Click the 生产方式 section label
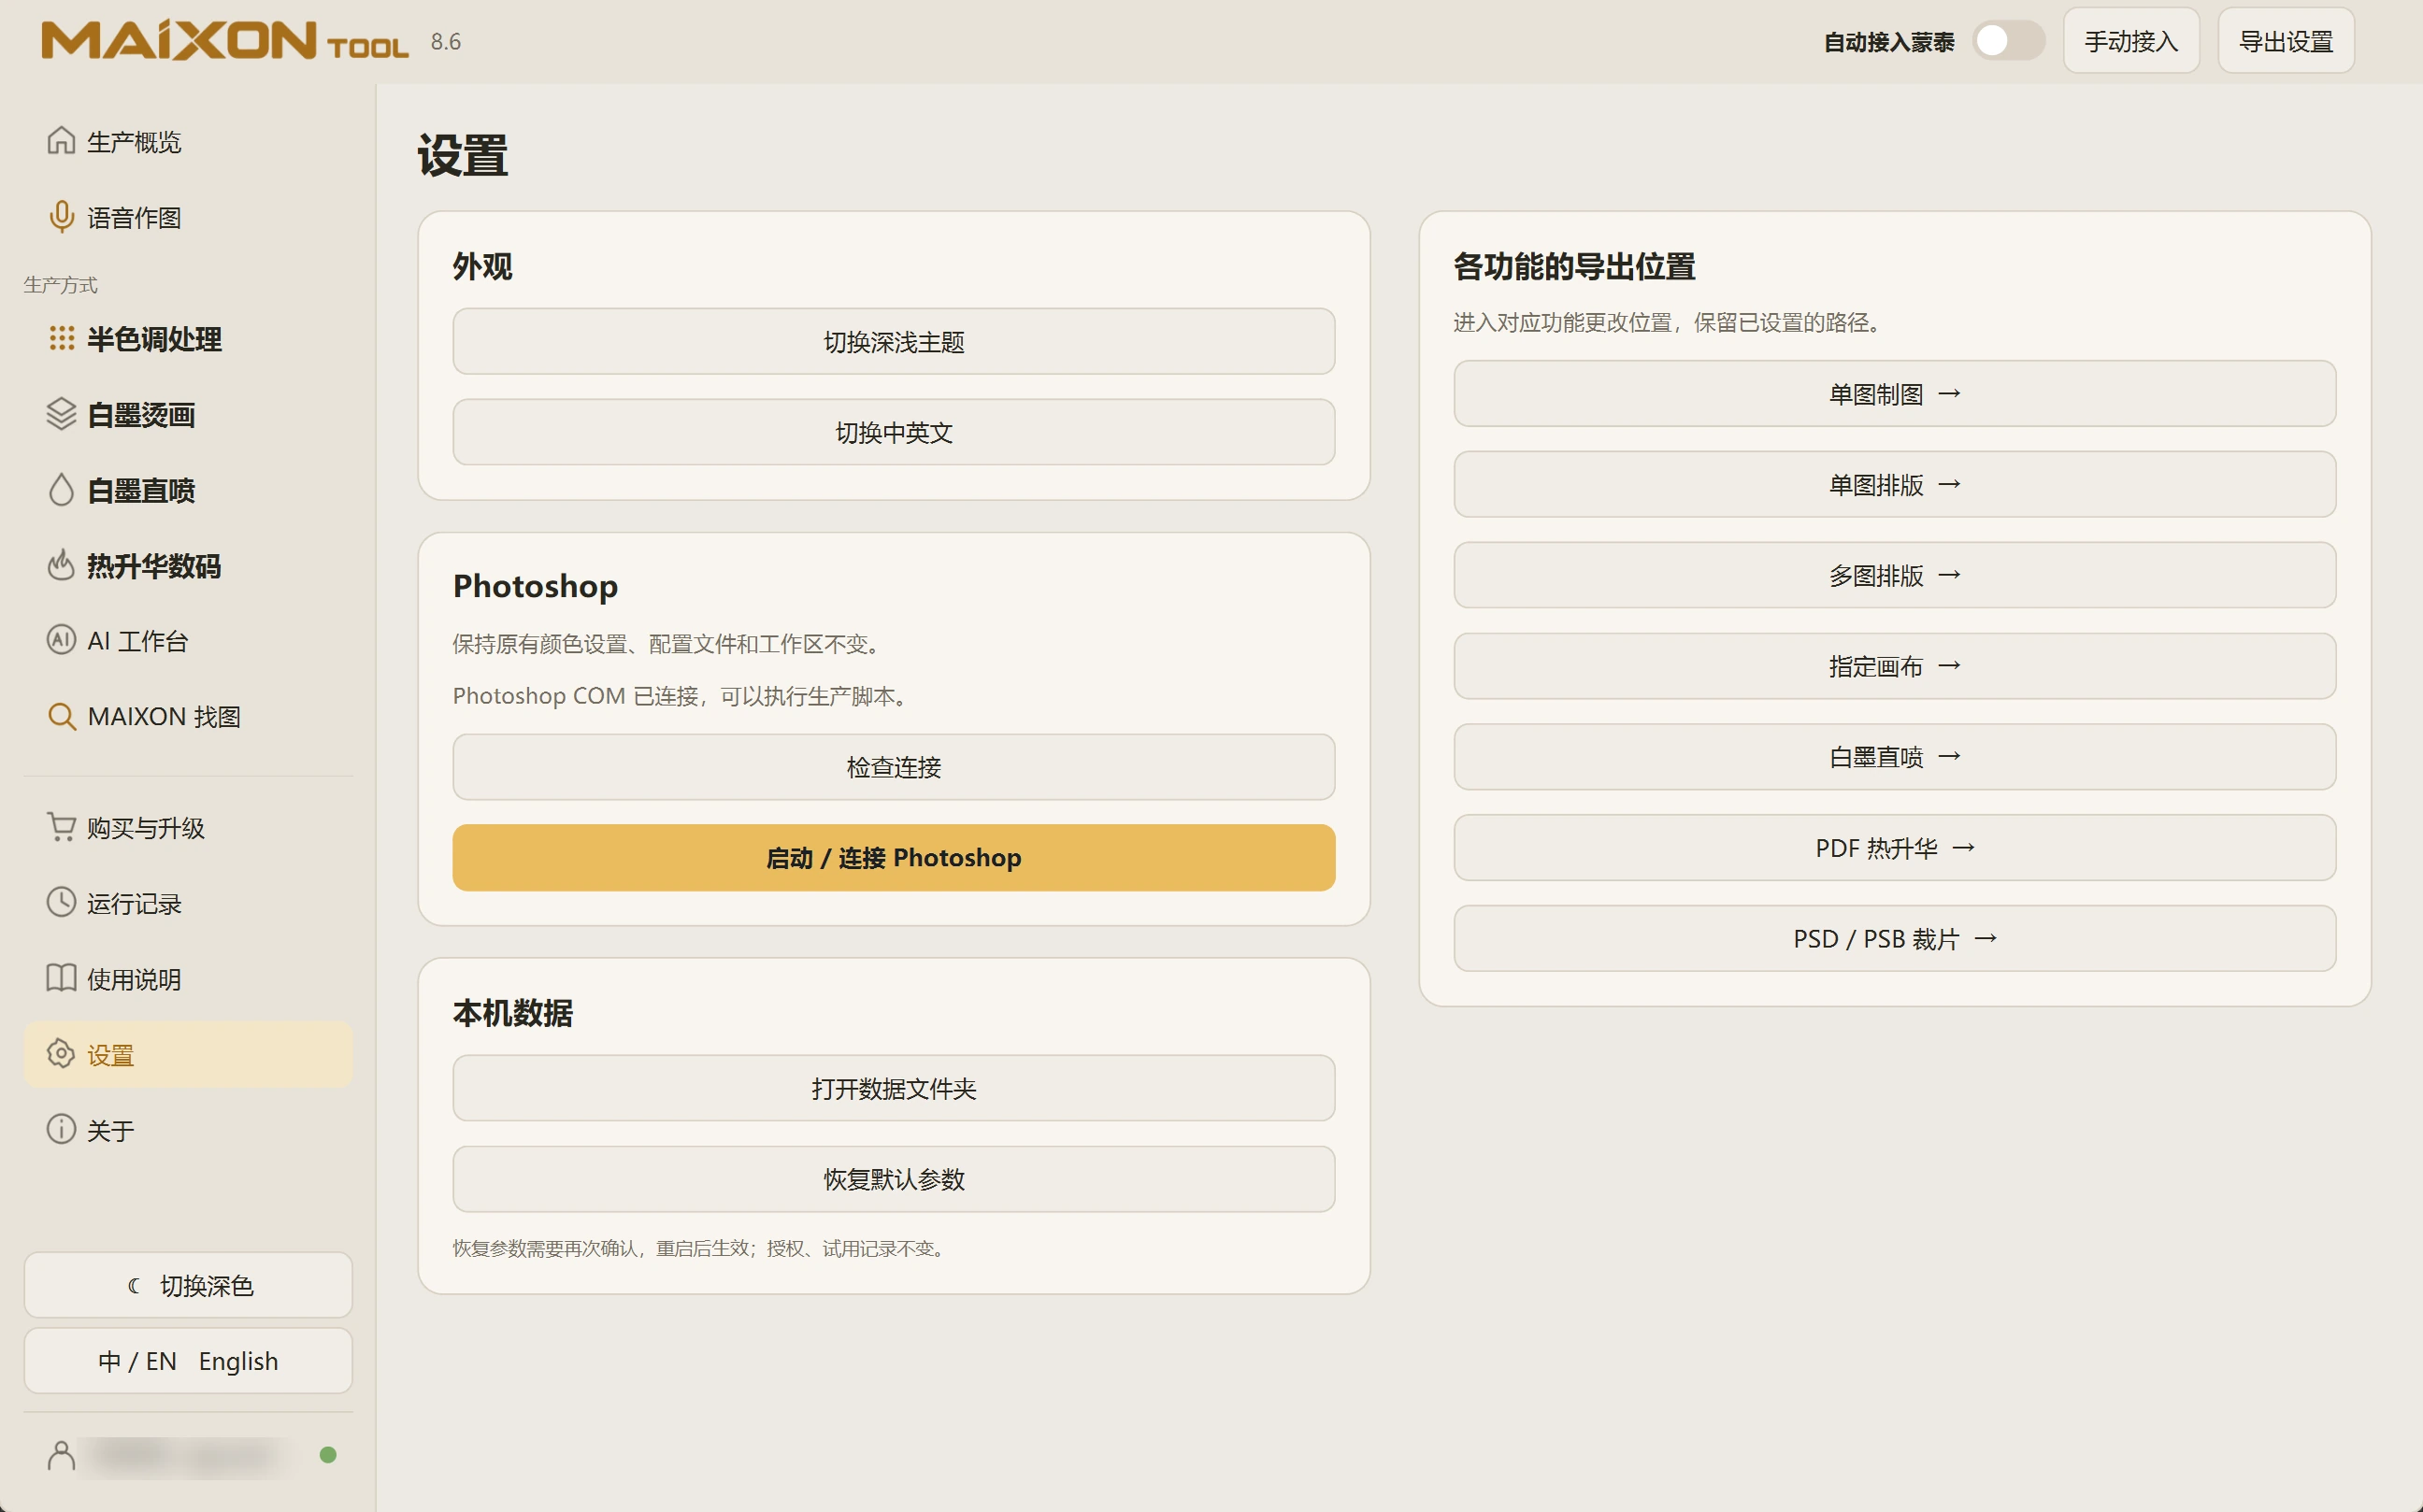The height and width of the screenshot is (1512, 2423). point(60,285)
